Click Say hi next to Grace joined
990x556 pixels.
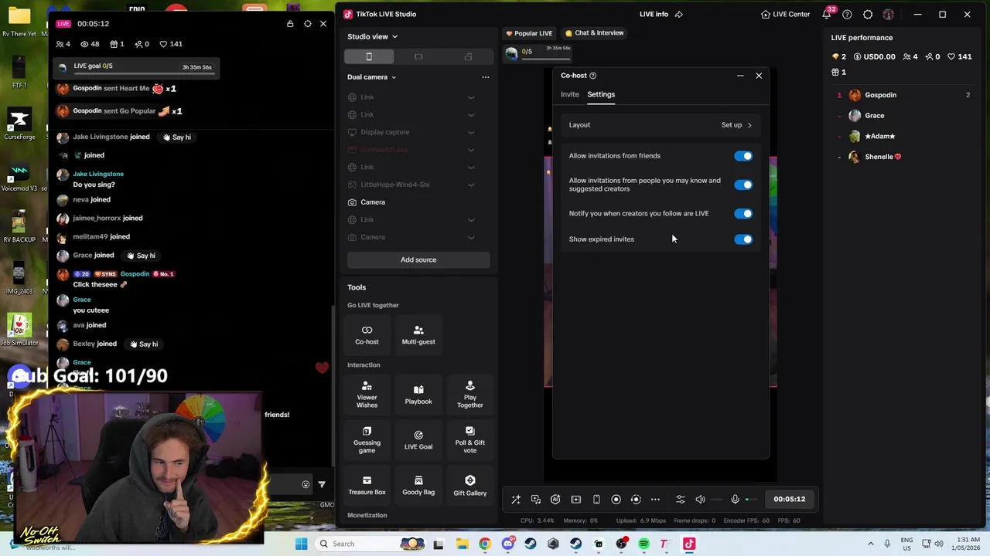(142, 256)
